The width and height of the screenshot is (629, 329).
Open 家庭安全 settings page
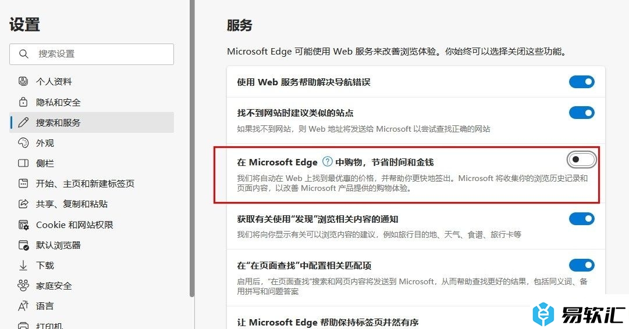92,286
